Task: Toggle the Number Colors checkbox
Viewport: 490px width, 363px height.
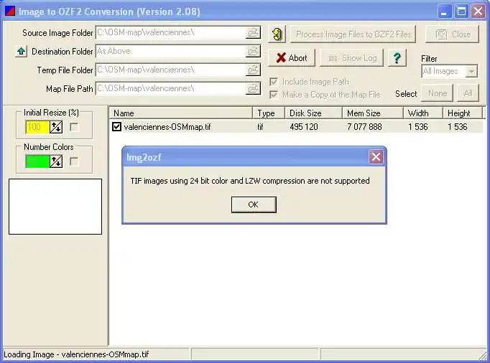Action: (x=74, y=161)
